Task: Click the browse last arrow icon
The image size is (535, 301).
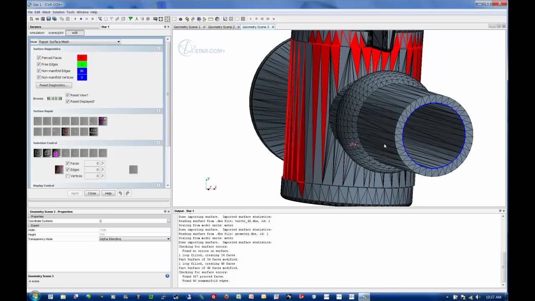Action: 61,99
